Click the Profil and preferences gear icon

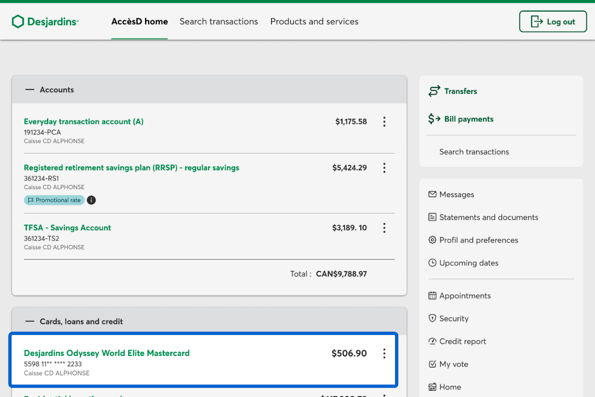click(x=432, y=240)
